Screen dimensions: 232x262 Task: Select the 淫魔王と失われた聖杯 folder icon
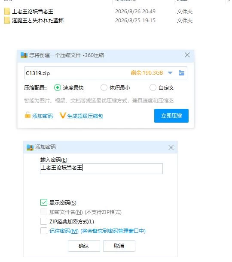pyautogui.click(x=7, y=21)
